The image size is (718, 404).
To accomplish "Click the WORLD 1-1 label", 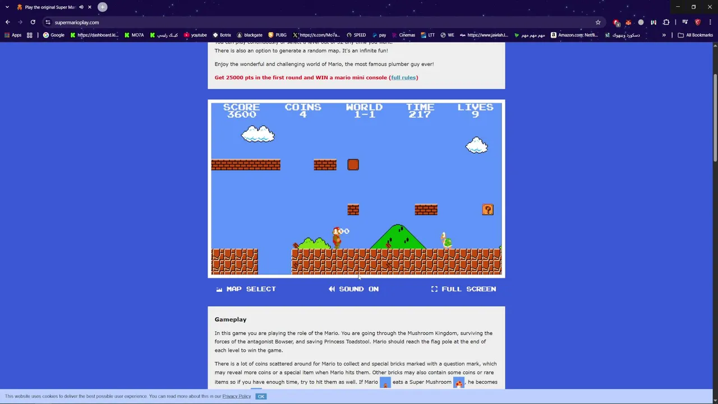I will (364, 111).
